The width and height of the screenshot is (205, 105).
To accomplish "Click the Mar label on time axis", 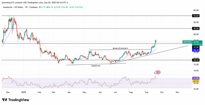I will [53, 92].
